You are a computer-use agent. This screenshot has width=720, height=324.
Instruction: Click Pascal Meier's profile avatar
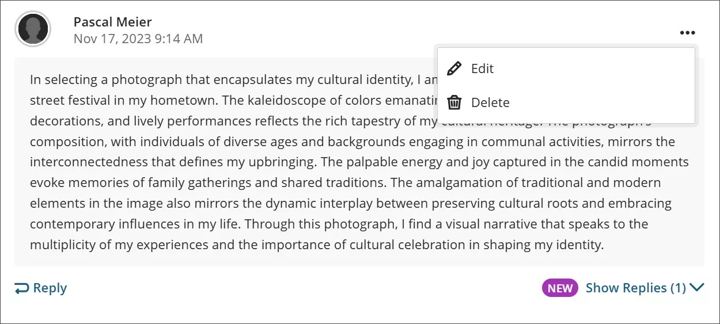click(x=33, y=29)
